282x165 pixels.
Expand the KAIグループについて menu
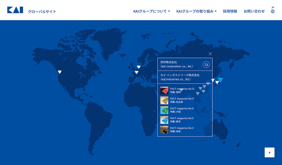(x=151, y=11)
